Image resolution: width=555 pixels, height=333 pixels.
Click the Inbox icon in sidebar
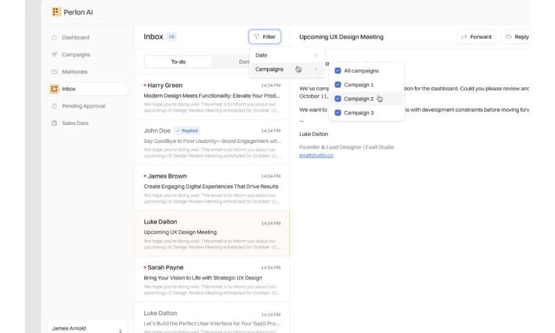(54, 89)
